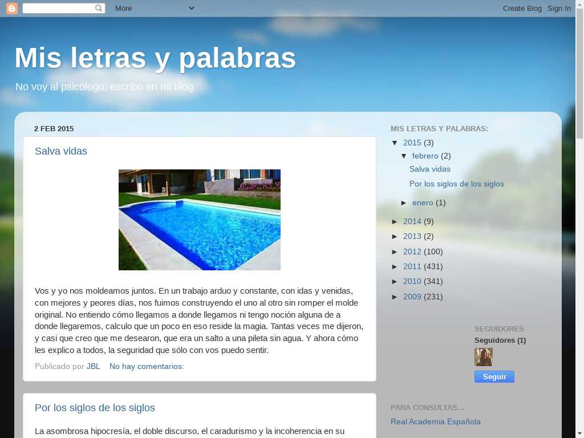
Task: Click the orange Blogger logo icon
Action: [11, 8]
